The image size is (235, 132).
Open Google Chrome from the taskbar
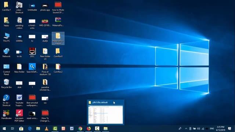[80, 129]
